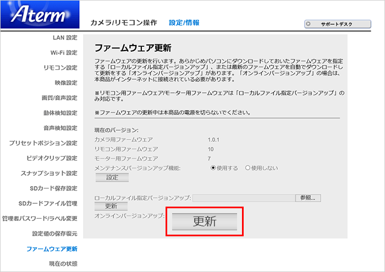Click the 設定 button under maintenance version-up

pyautogui.click(x=112, y=177)
